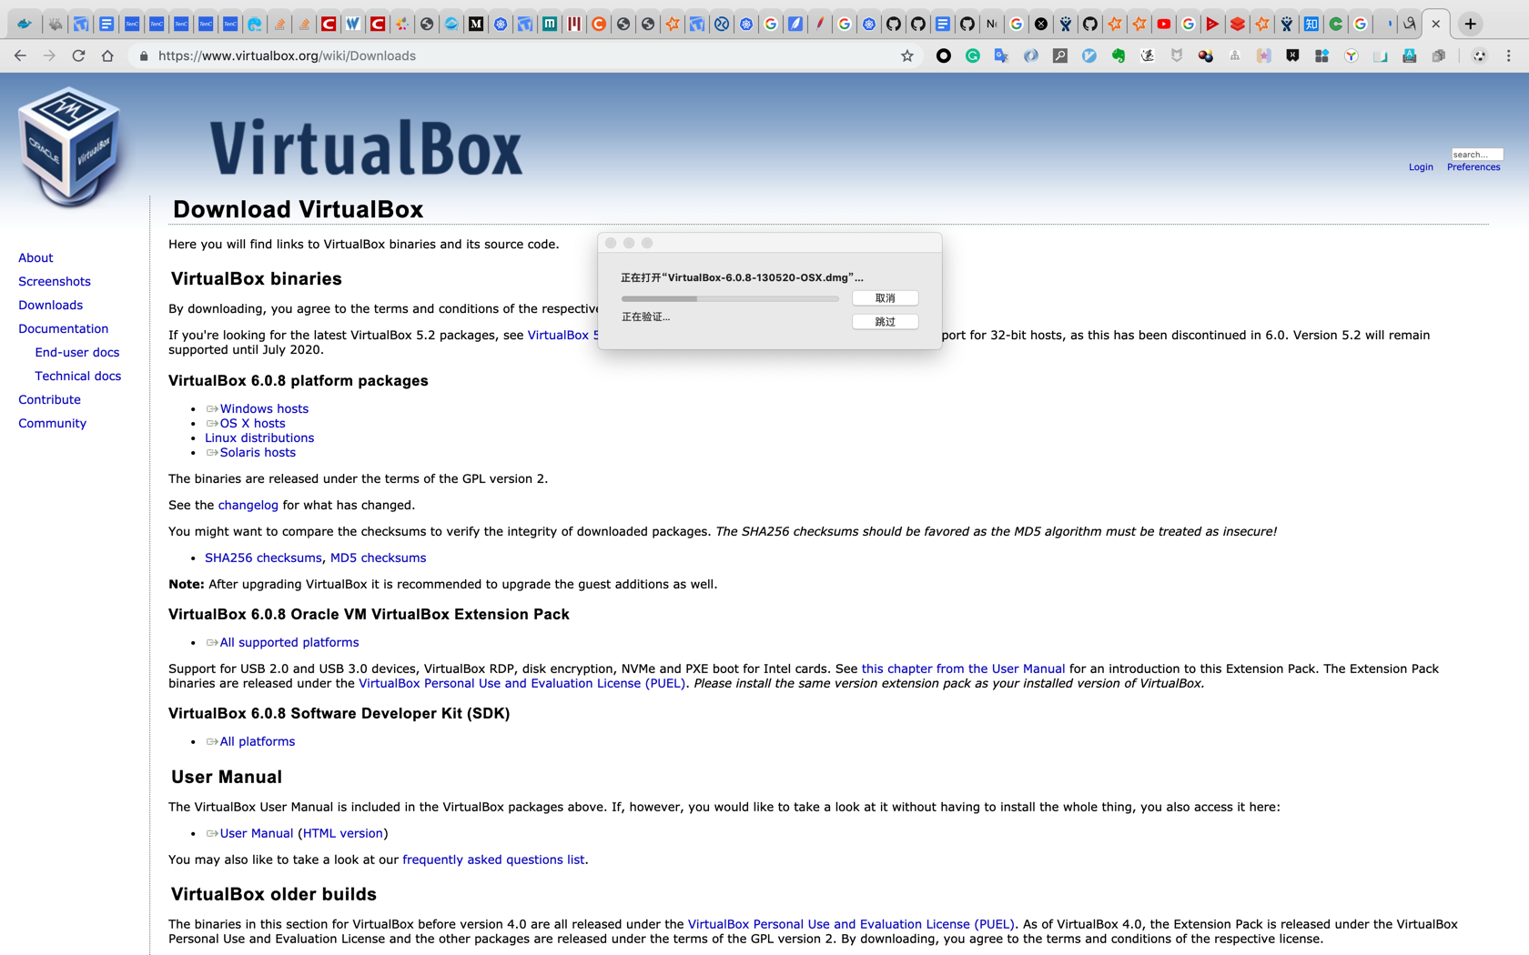Open the Chrome profile avatar
The width and height of the screenshot is (1529, 955).
point(1480,55)
